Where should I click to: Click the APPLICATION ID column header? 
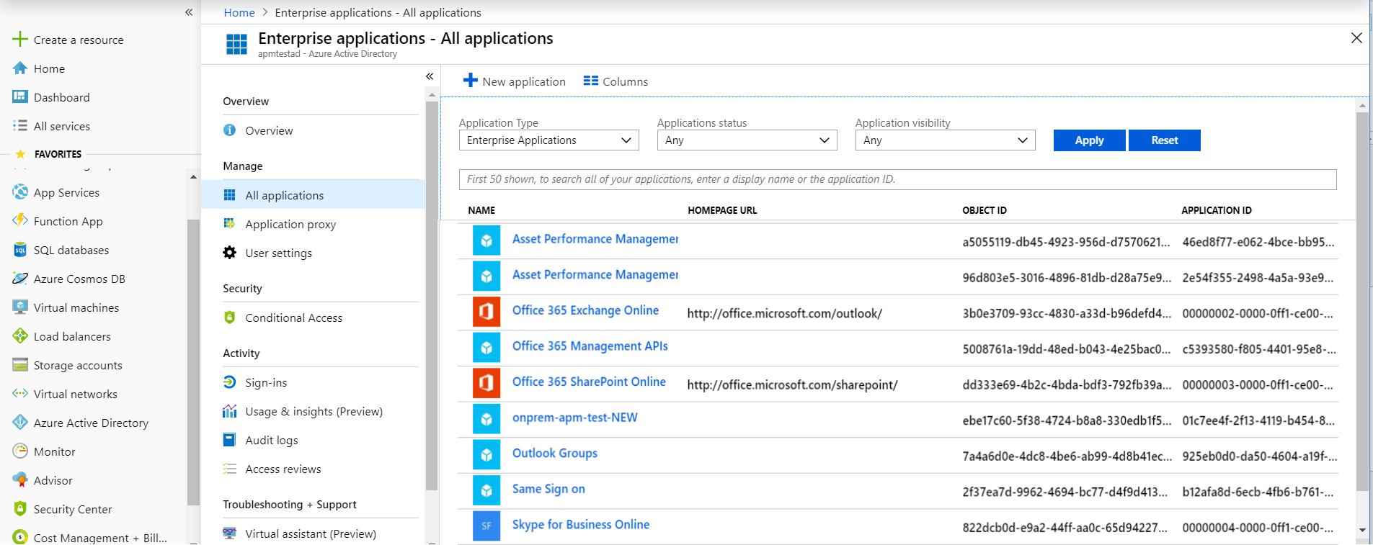tap(1217, 210)
